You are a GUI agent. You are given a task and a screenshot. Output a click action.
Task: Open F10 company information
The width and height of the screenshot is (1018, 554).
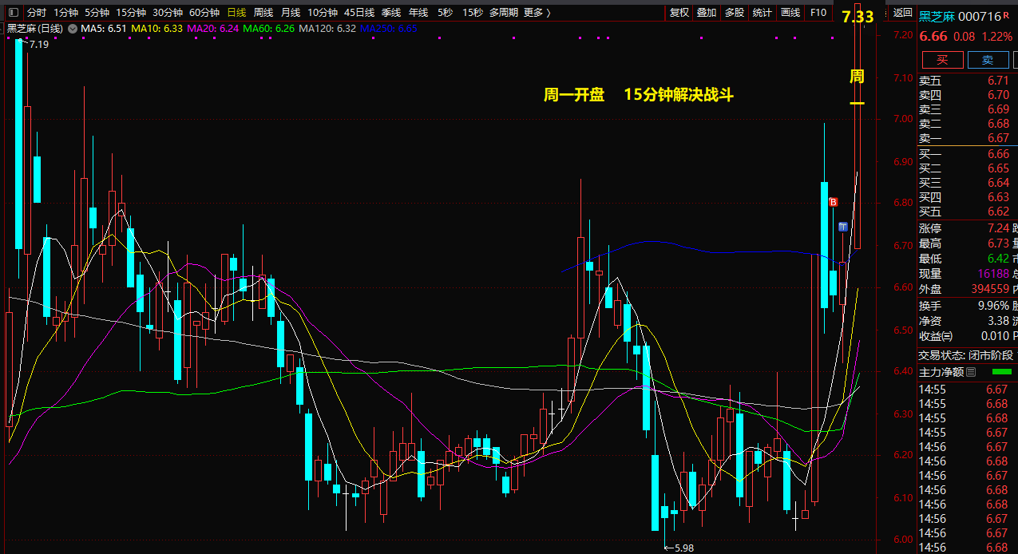[818, 13]
